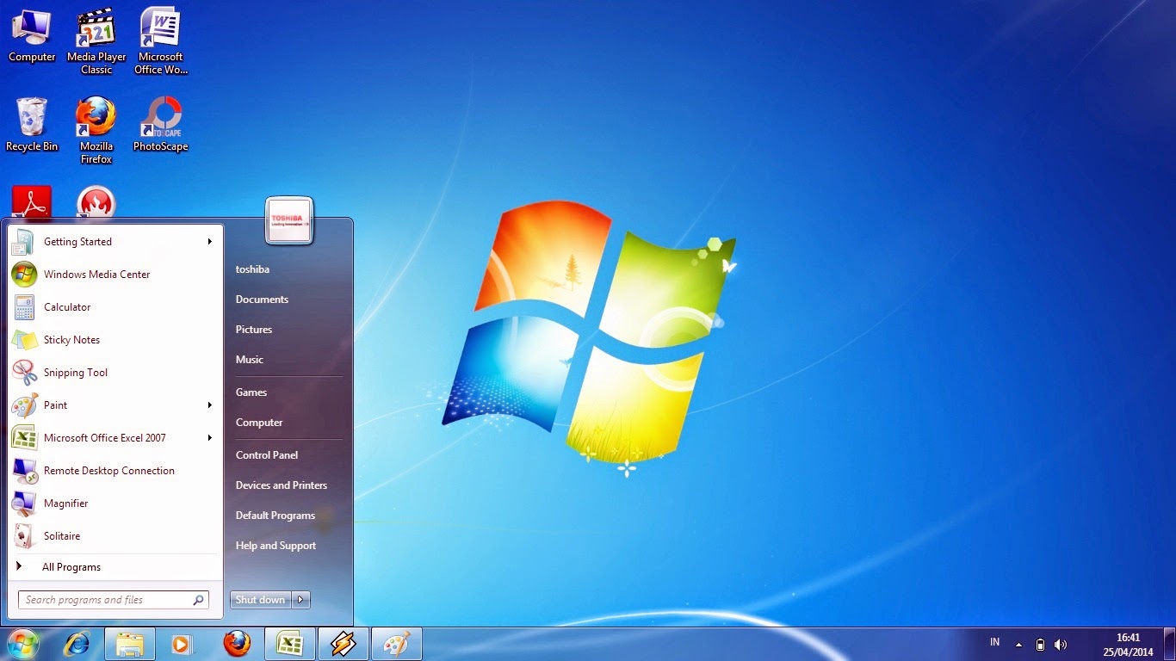Select Mozilla Firefox desktop shortcut
1176x661 pixels.
click(x=96, y=130)
